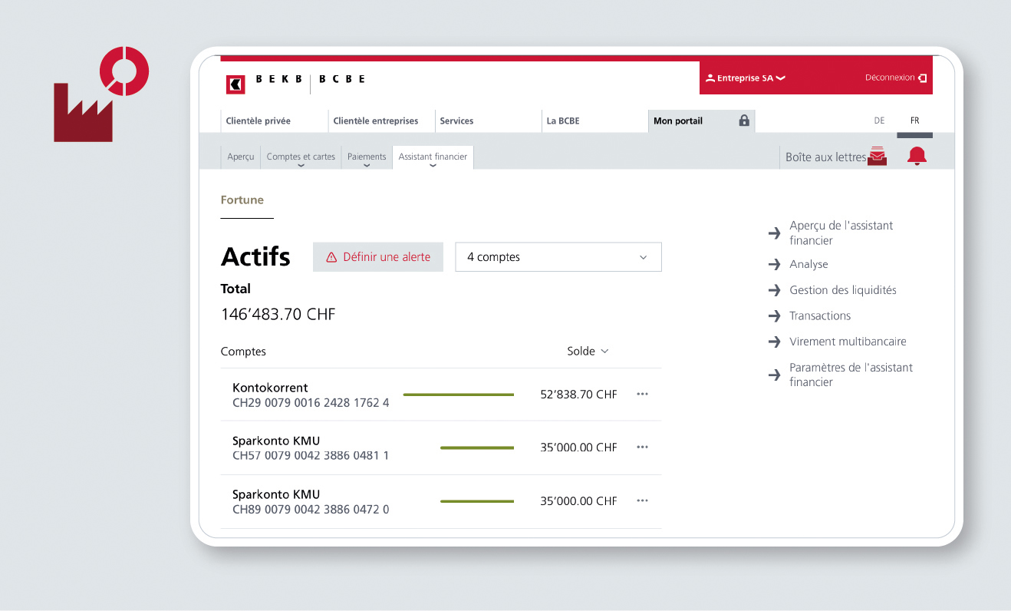Click Définir une alerte button
The height and width of the screenshot is (611, 1011).
(377, 257)
